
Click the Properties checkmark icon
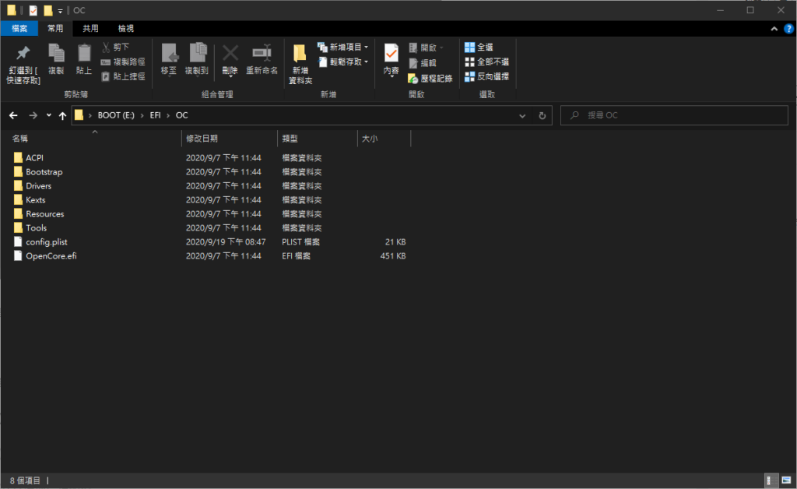coord(391,54)
